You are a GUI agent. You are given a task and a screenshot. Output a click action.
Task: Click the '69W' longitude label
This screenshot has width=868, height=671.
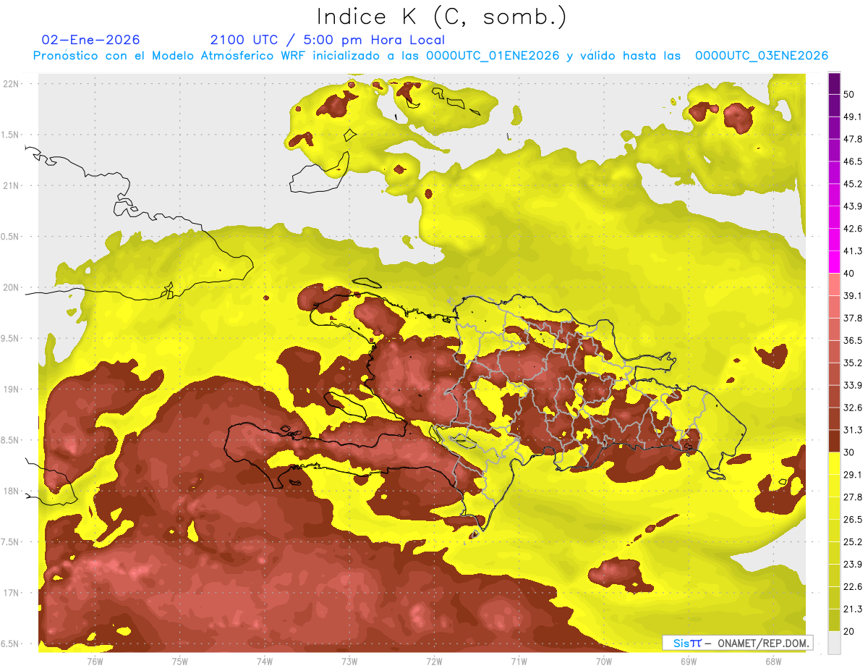coord(688,661)
